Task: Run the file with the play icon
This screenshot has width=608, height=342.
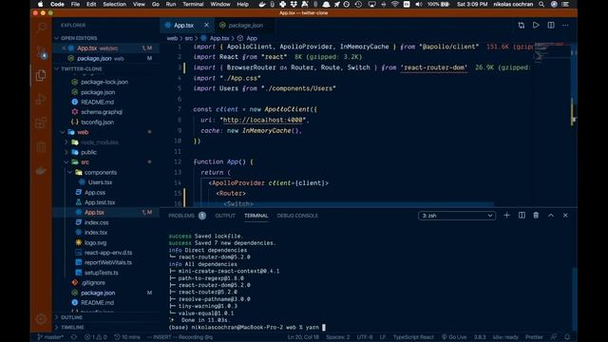Action: (536, 26)
